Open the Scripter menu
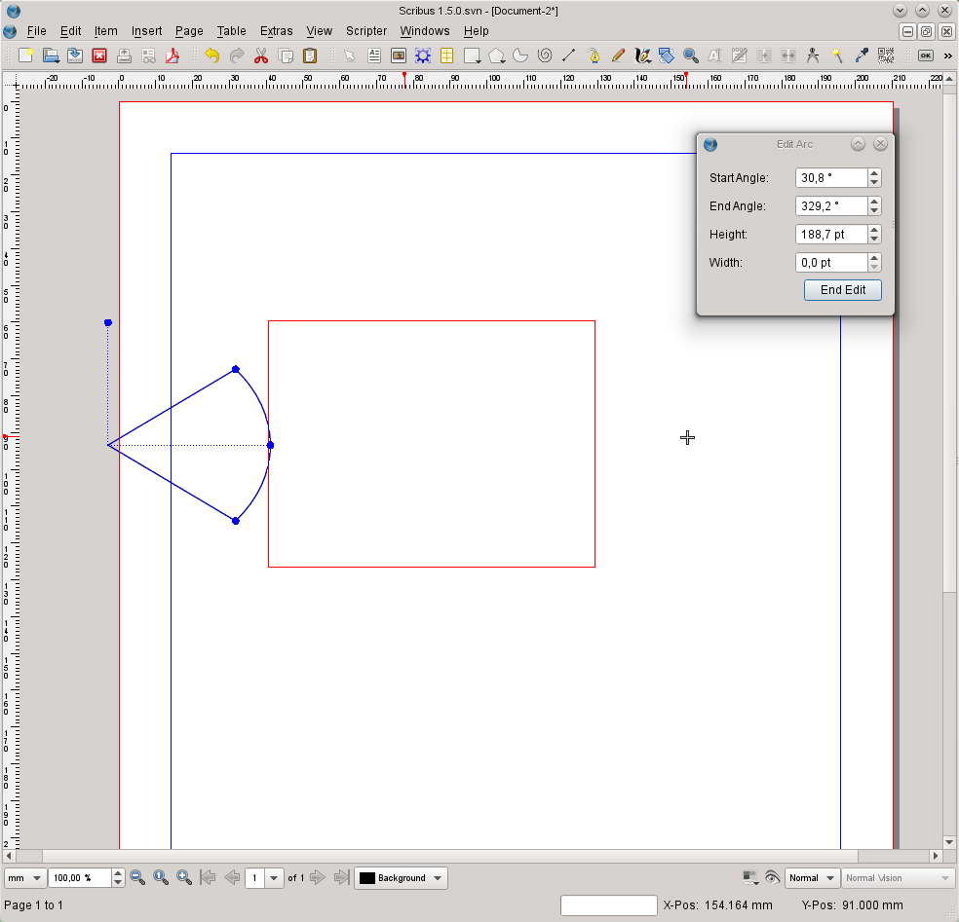Image resolution: width=959 pixels, height=922 pixels. pos(366,31)
